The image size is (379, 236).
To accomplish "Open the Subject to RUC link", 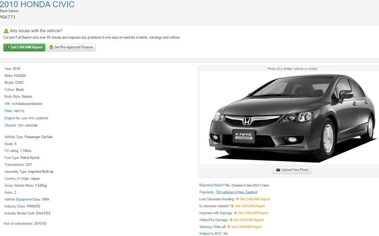I will click(x=211, y=234).
